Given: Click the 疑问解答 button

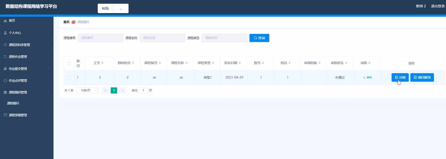Looking at the screenshot, I should [x=422, y=77].
